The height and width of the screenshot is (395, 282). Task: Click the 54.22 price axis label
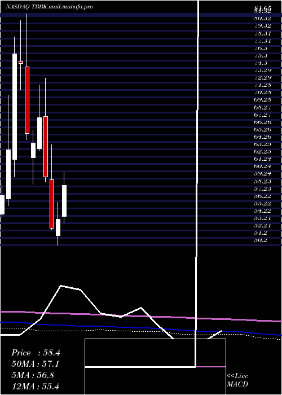pos(263,211)
